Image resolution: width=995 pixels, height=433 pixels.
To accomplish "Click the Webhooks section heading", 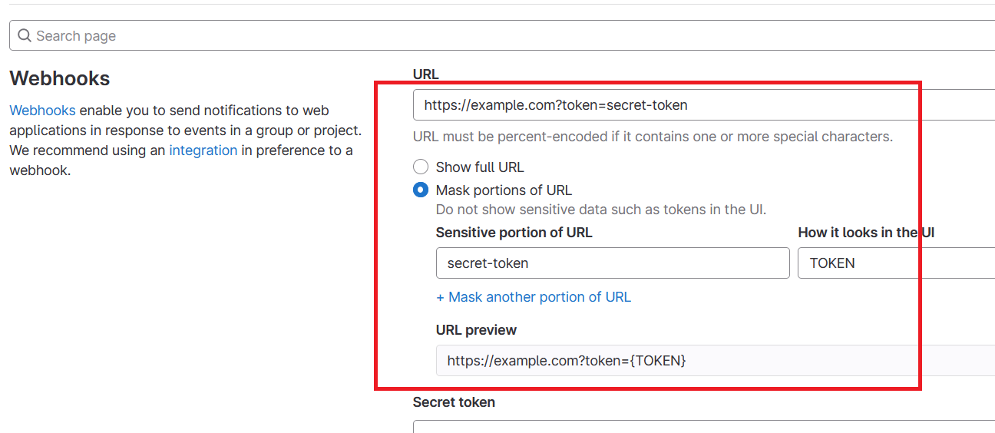I will coord(60,78).
